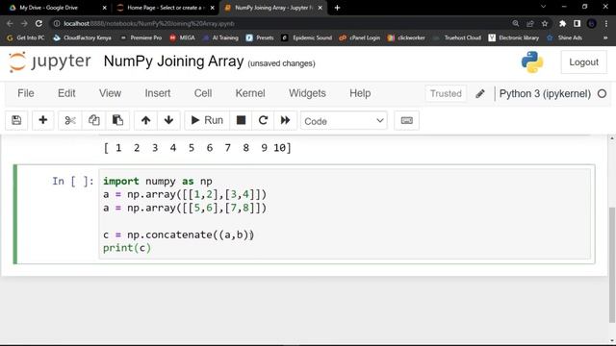Click the print(c) code line

pos(127,248)
